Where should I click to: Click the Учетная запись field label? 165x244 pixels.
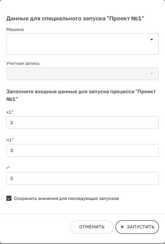click(23, 64)
